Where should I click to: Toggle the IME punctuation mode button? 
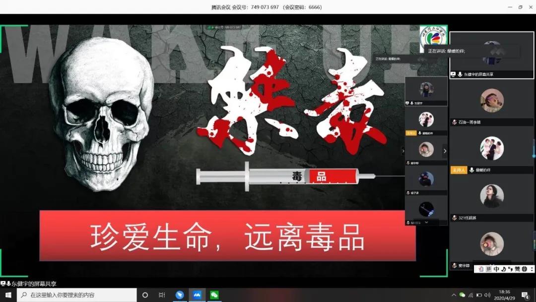point(510,269)
